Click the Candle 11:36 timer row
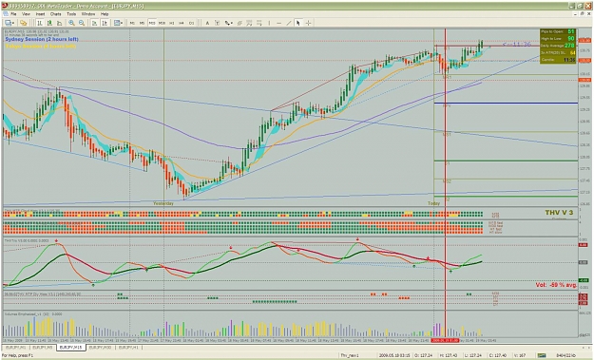Image resolution: width=594 pixels, height=360 pixels. (x=558, y=60)
